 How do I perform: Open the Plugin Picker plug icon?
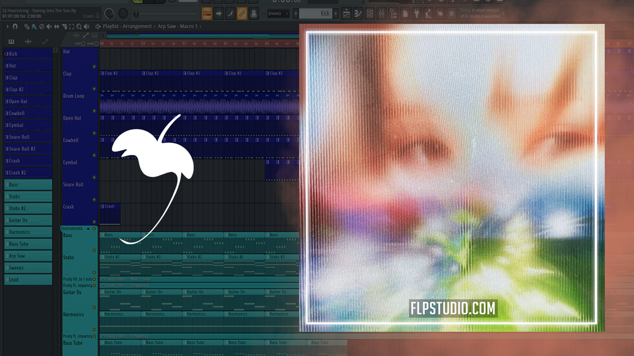point(416,13)
